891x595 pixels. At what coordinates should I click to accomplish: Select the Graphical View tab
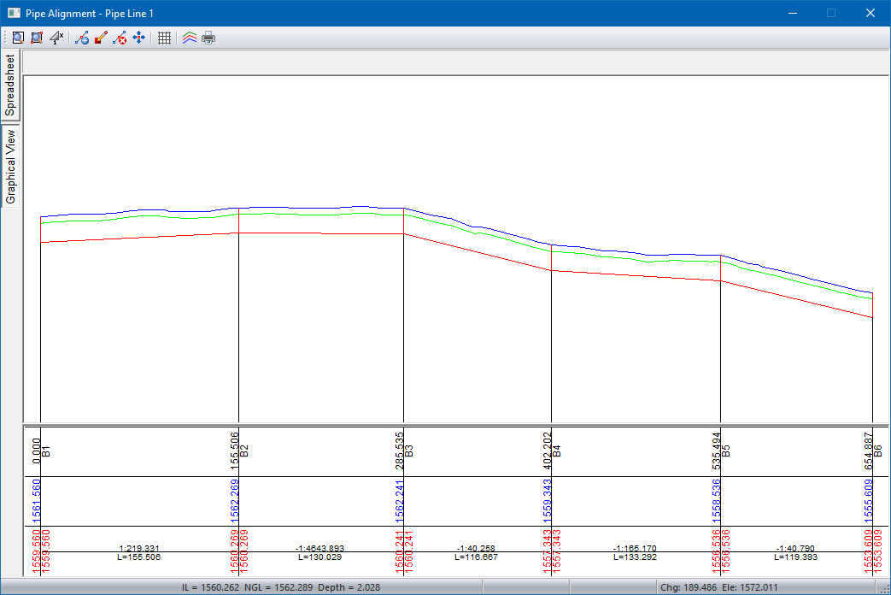[x=10, y=167]
